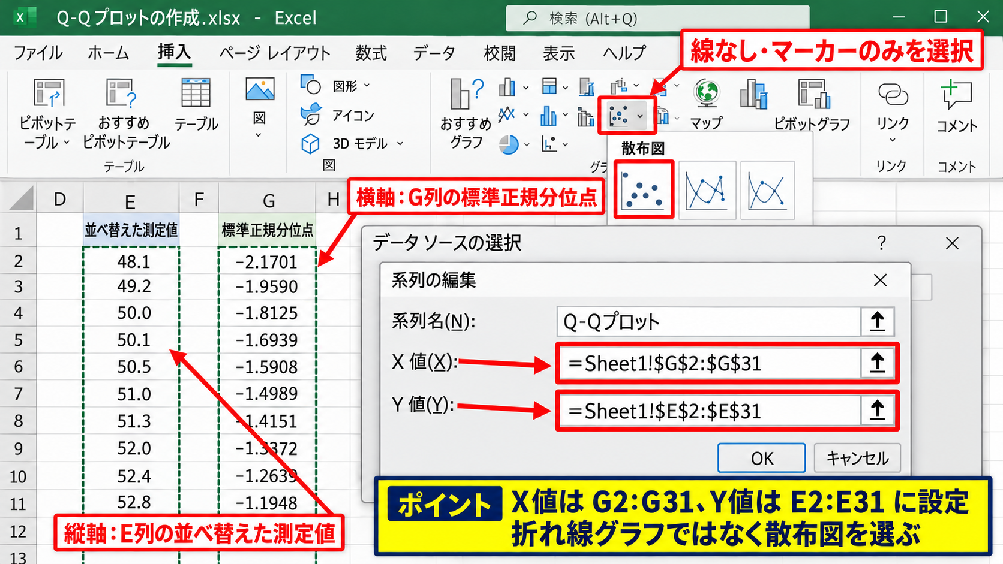
Task: Click the Y 値 range selector arrow button
Action: (877, 411)
